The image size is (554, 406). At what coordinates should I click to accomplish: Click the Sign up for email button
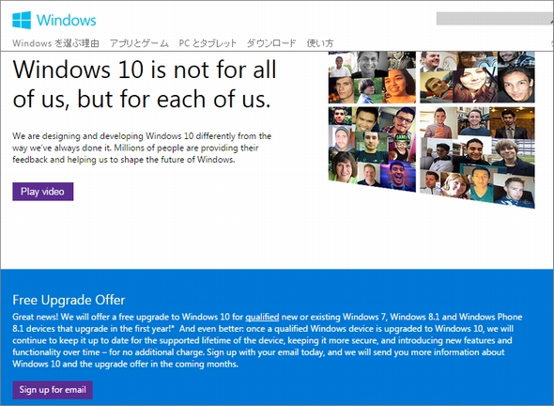[53, 390]
